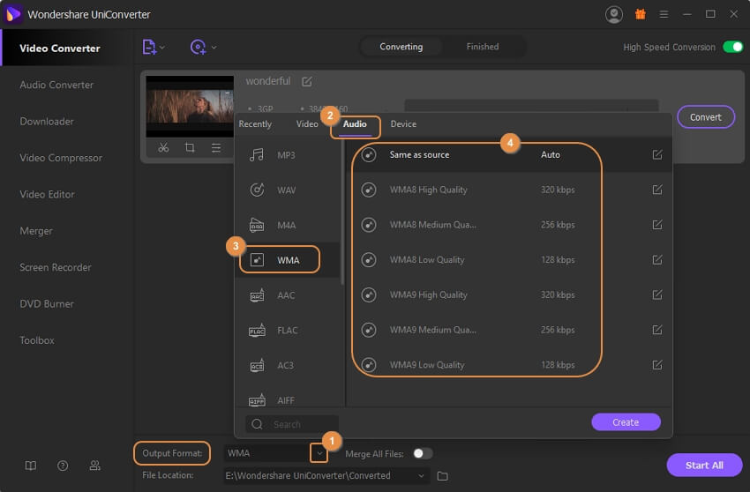750x492 pixels.
Task: Switch to the Finished tab
Action: [x=482, y=47]
